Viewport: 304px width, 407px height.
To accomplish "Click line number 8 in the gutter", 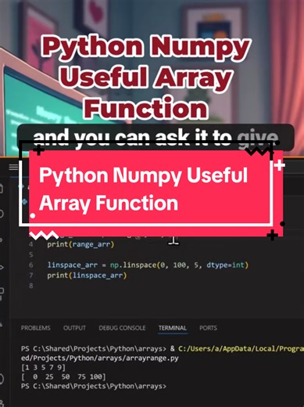I will click(31, 286).
